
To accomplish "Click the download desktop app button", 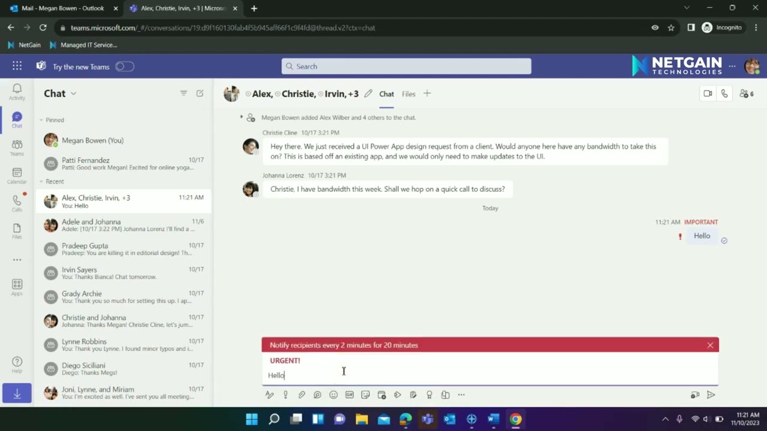I will pos(17,393).
